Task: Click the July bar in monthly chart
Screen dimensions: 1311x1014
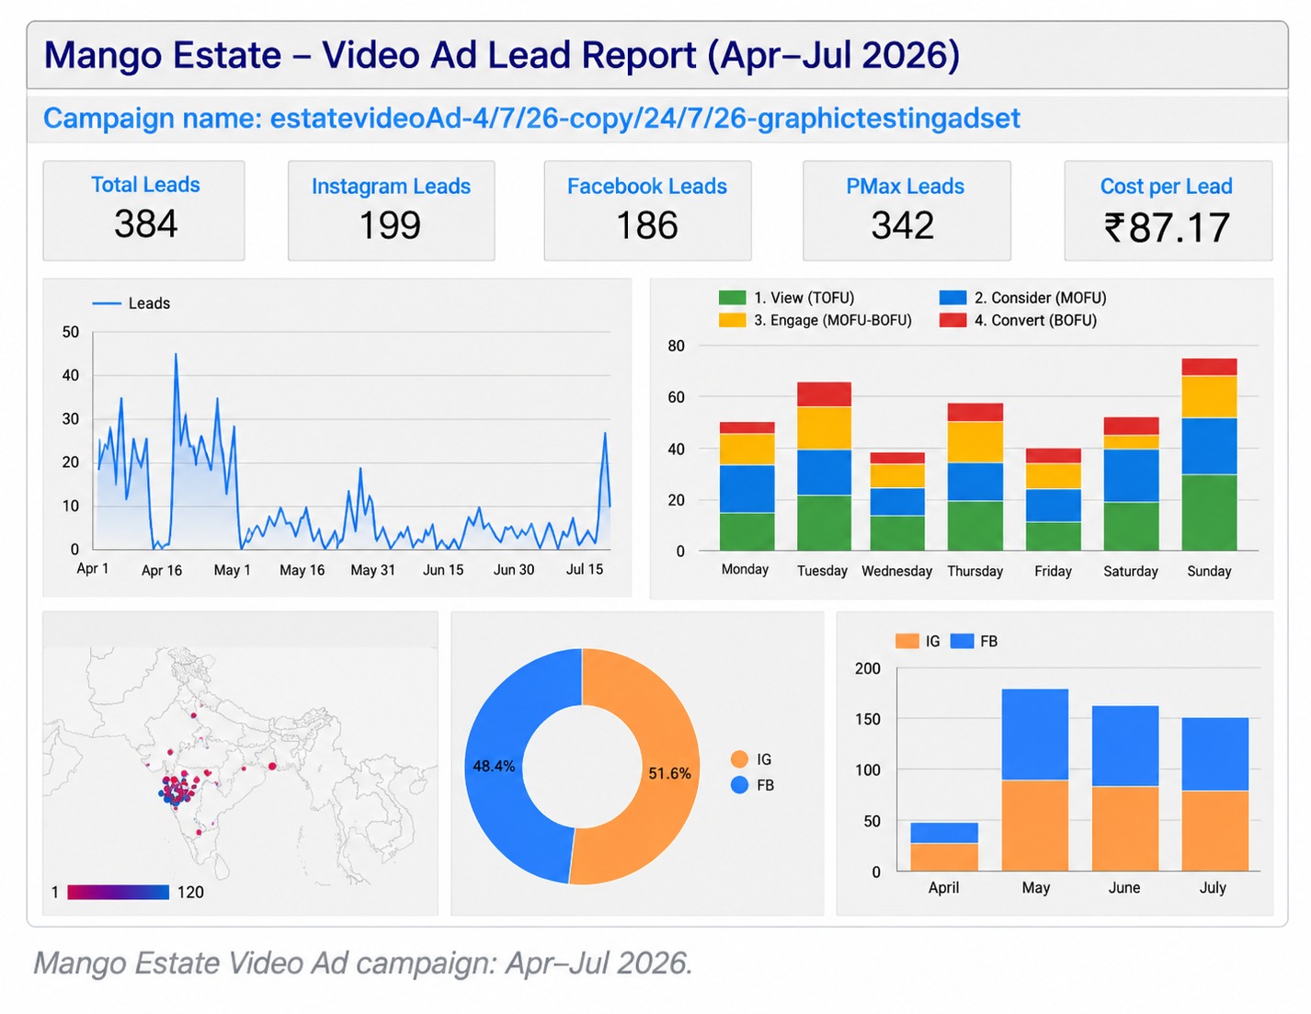Action: tap(1215, 794)
